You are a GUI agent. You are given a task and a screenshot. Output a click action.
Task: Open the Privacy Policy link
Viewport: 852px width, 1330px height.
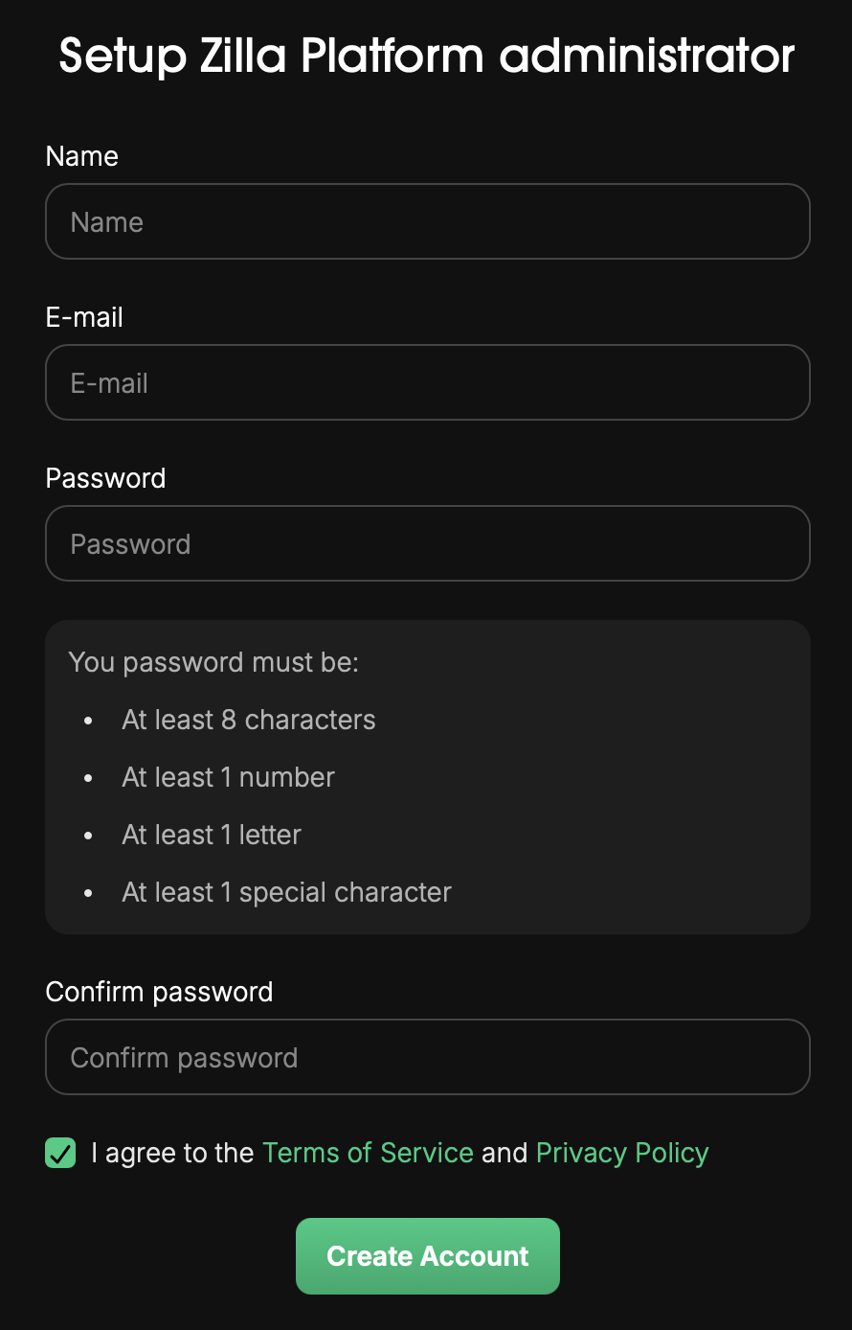[622, 1153]
